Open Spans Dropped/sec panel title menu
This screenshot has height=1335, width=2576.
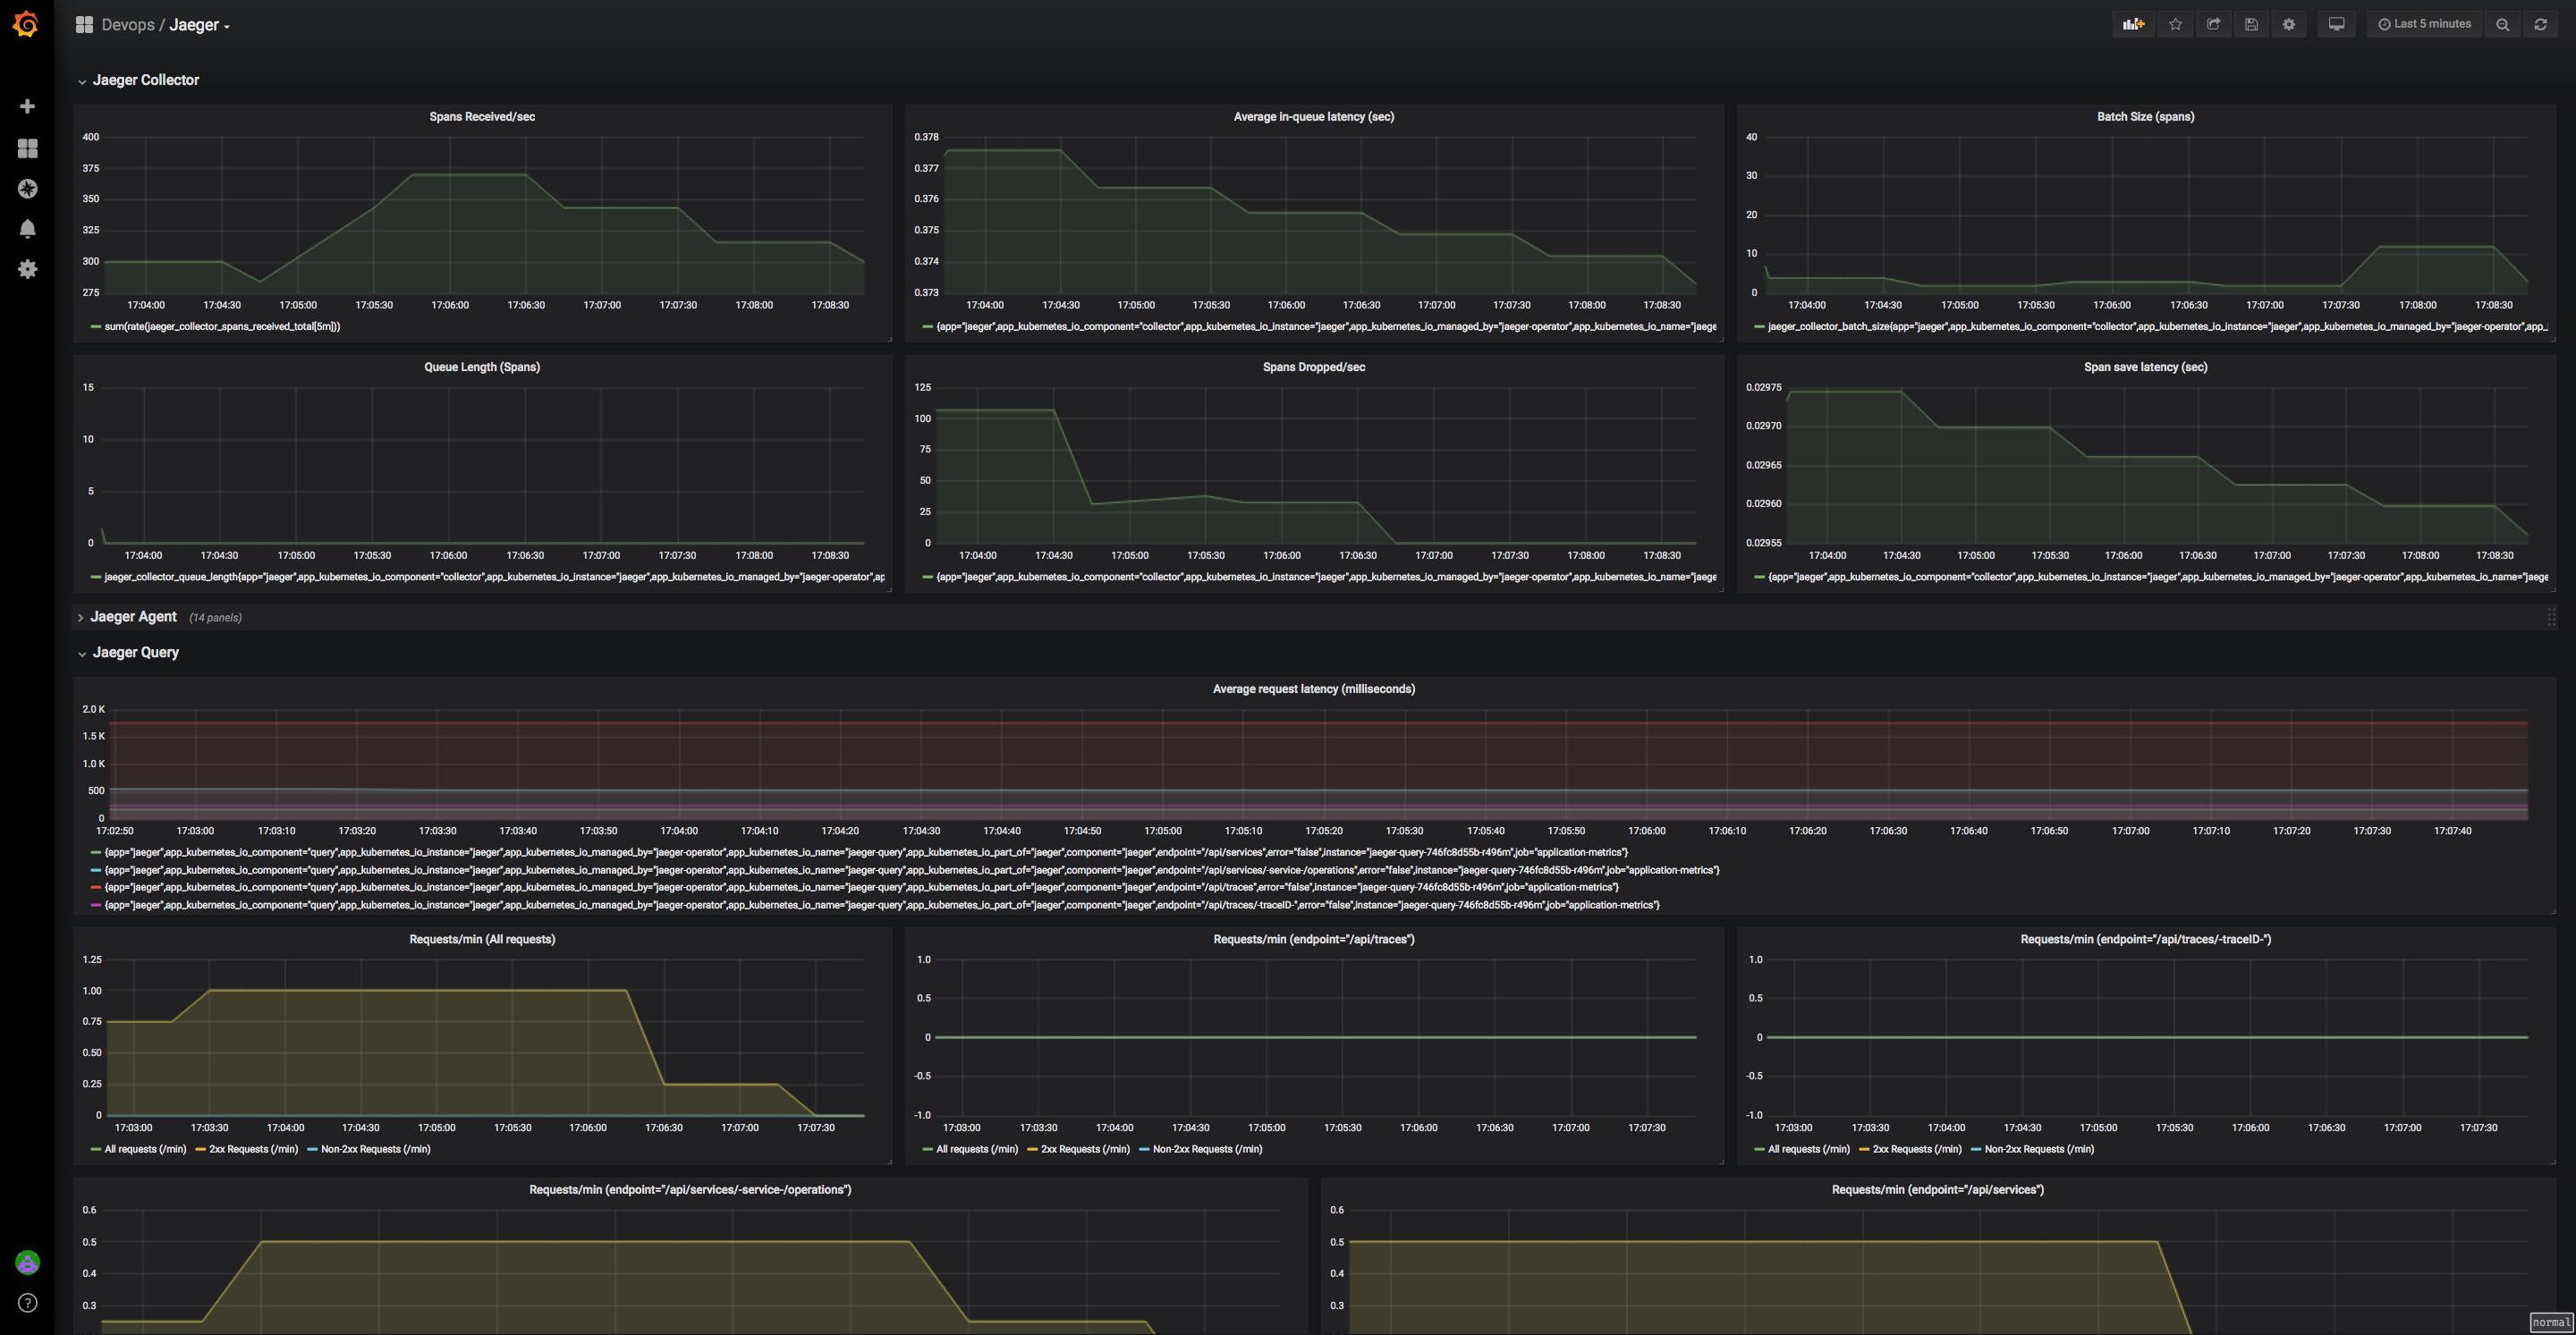(1313, 367)
